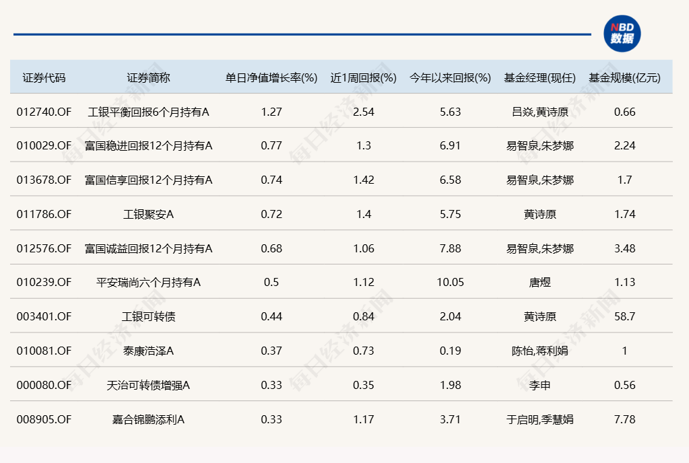This screenshot has width=689, height=463.
Task: Click weekly return value 1.06
Action: pos(364,248)
